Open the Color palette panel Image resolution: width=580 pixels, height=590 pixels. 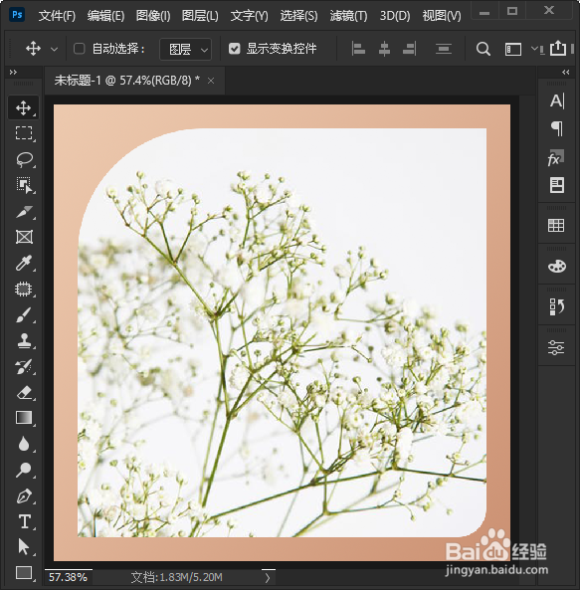coord(557,266)
